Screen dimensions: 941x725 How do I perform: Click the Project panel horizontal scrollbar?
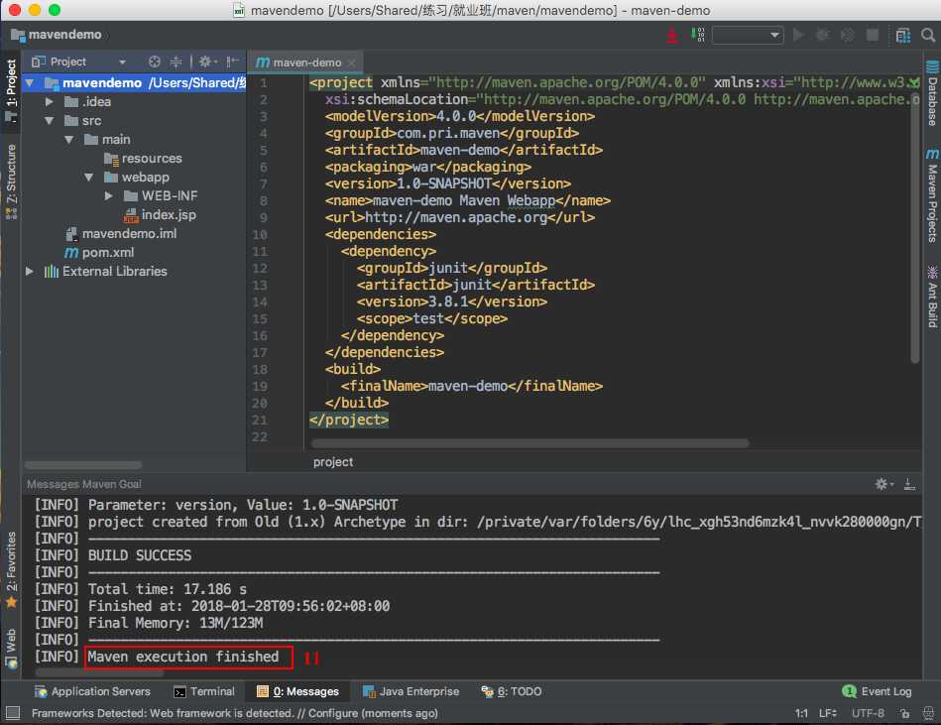pos(83,465)
